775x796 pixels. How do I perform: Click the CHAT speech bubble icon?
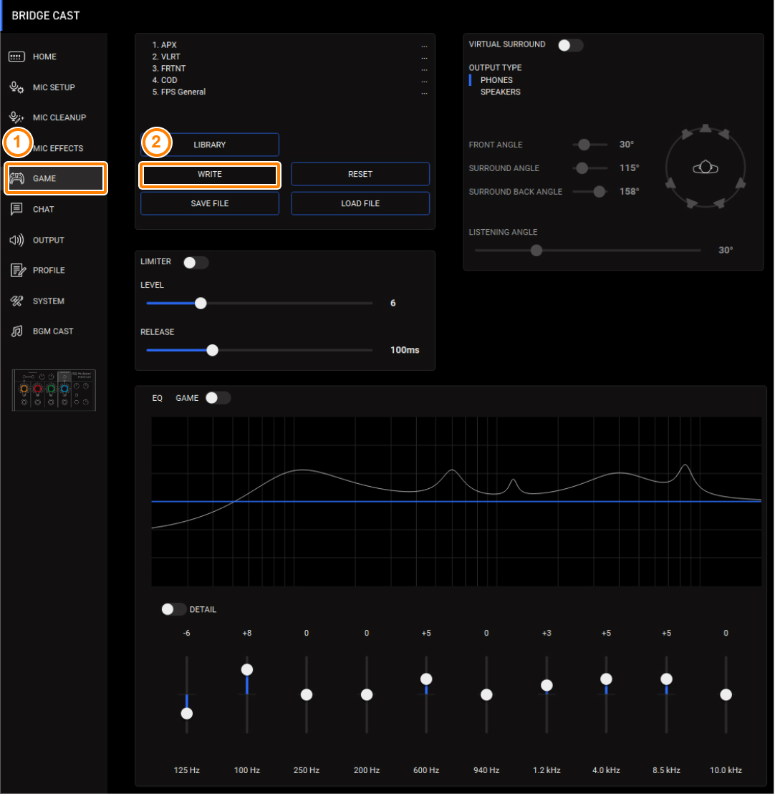point(16,209)
